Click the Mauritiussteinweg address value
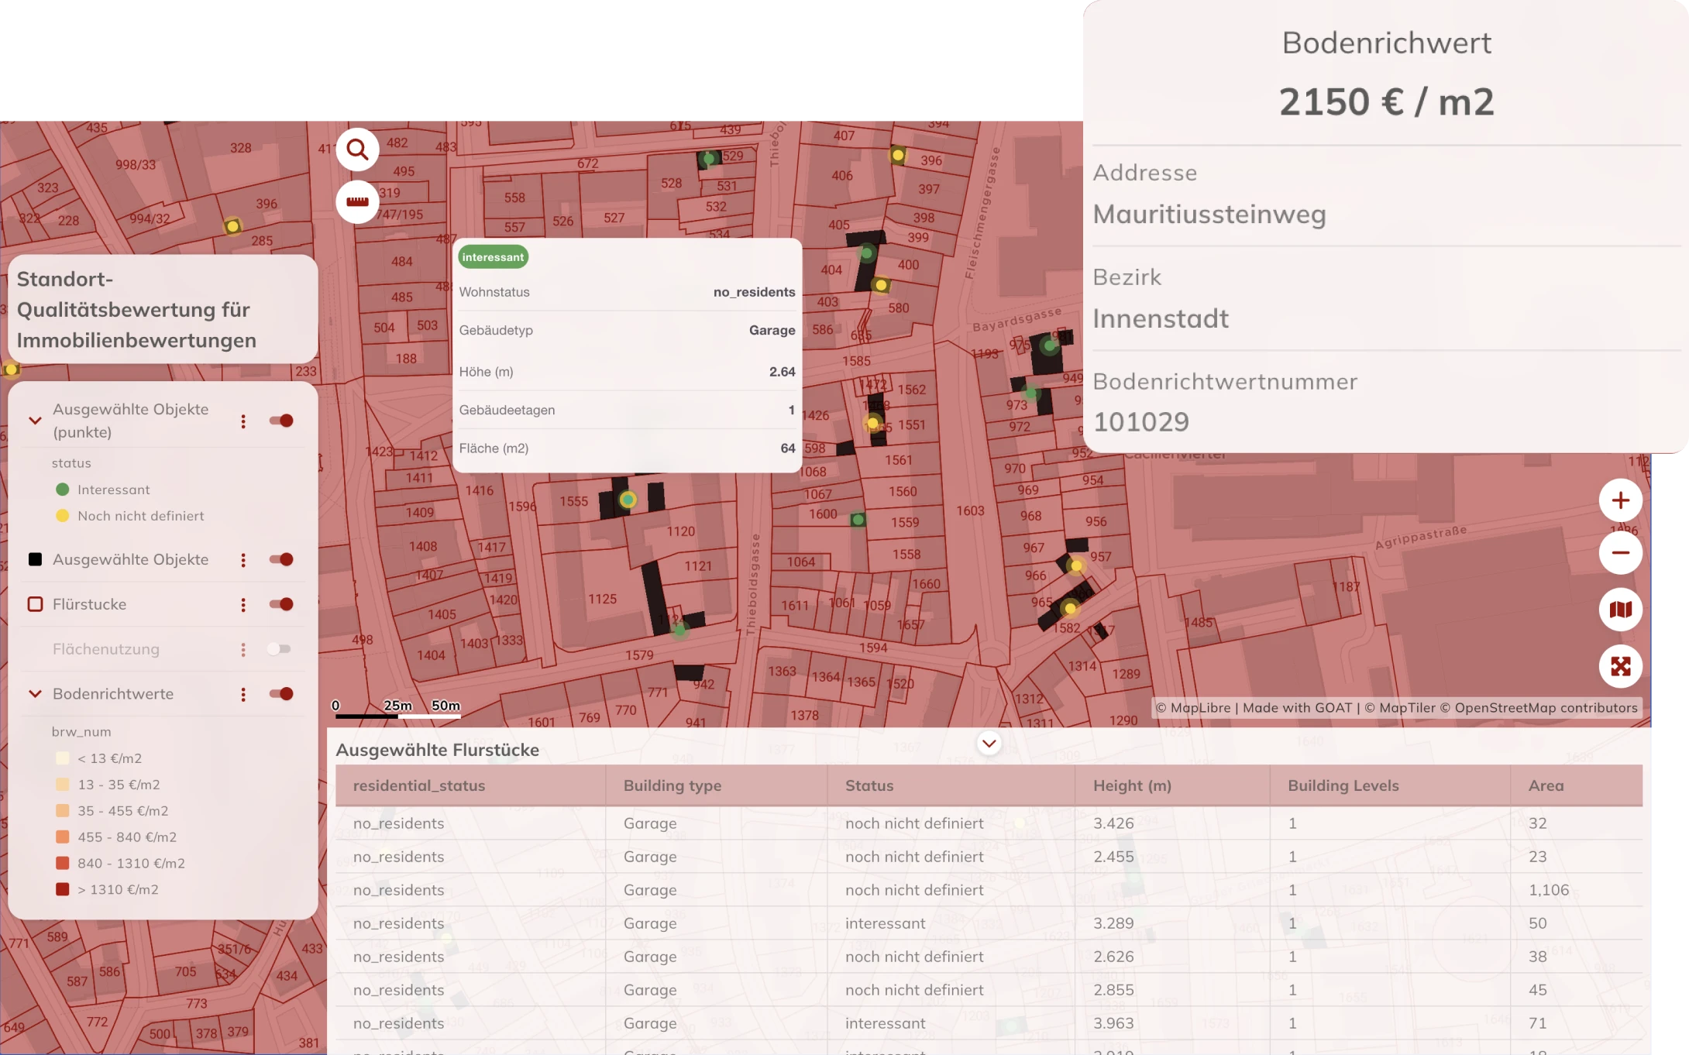 tap(1209, 214)
